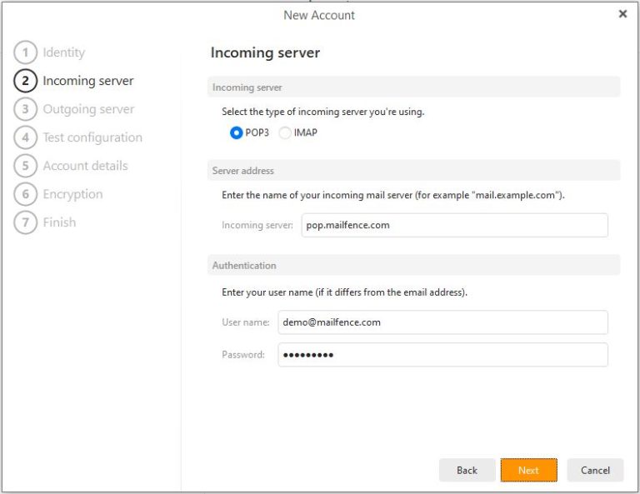Click the step 5 number circle
The height and width of the screenshot is (494, 640).
click(x=26, y=166)
